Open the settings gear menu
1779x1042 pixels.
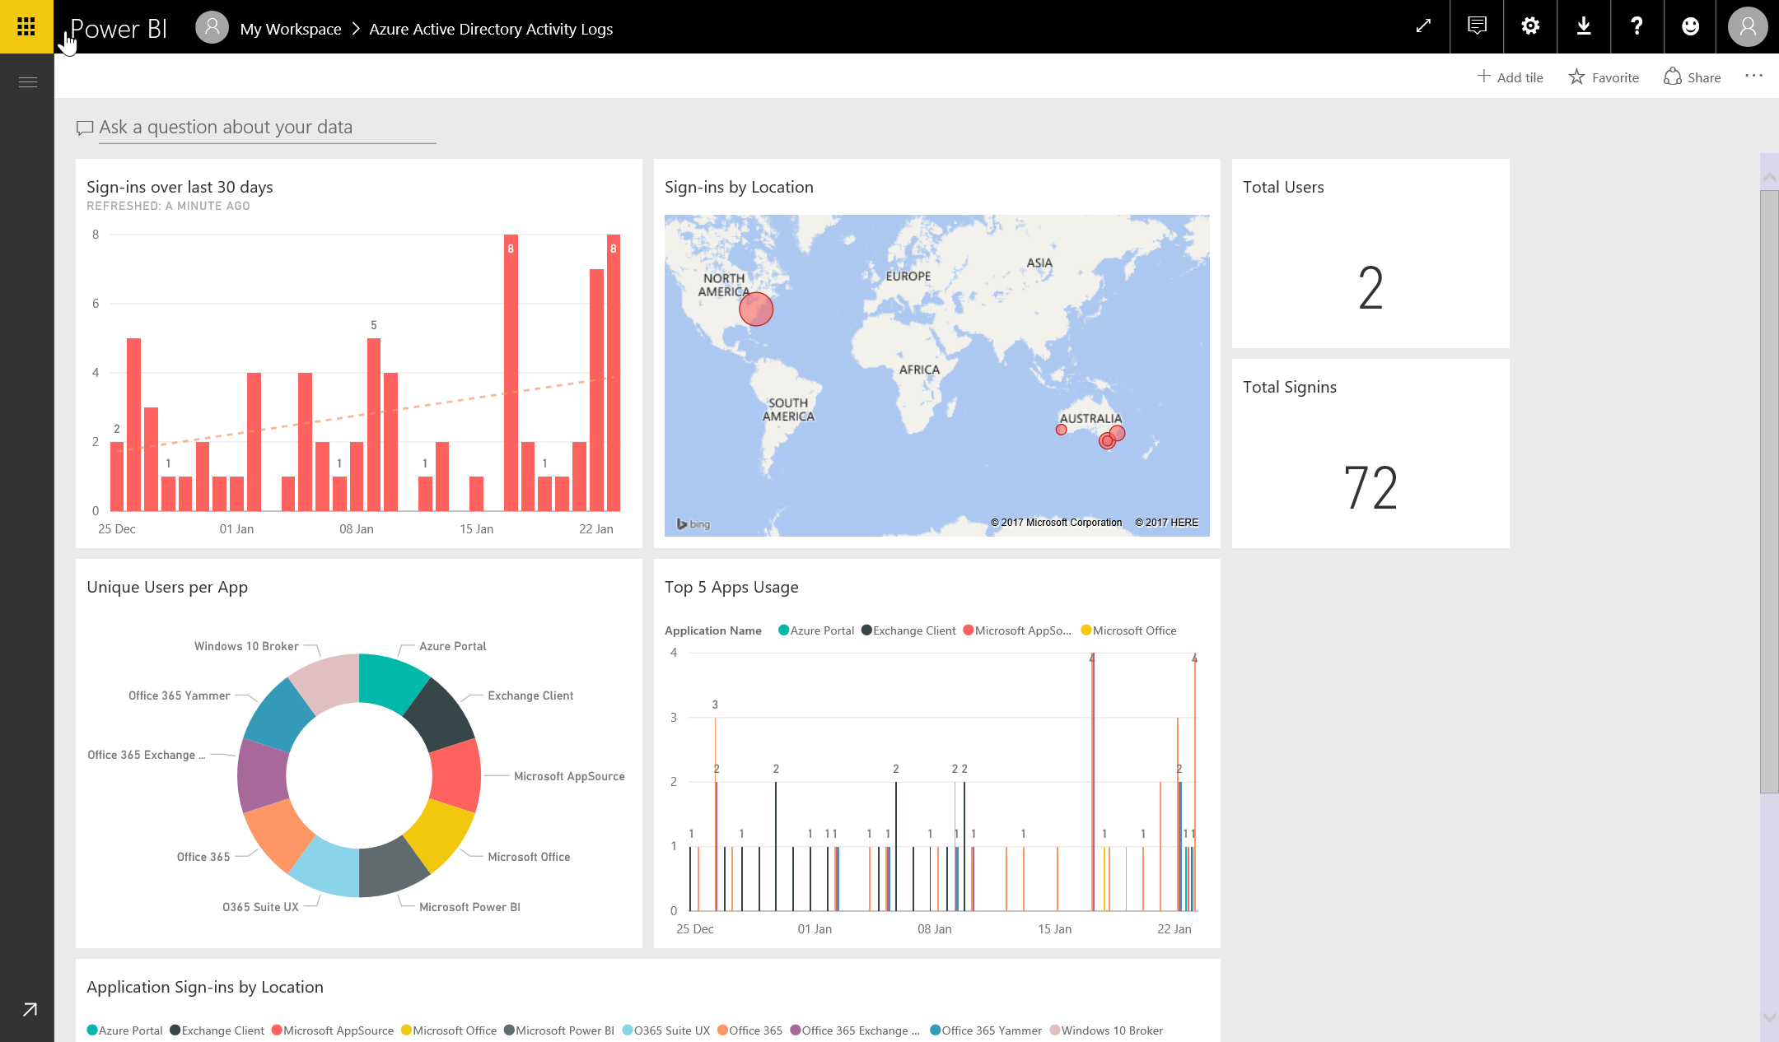[1530, 26]
